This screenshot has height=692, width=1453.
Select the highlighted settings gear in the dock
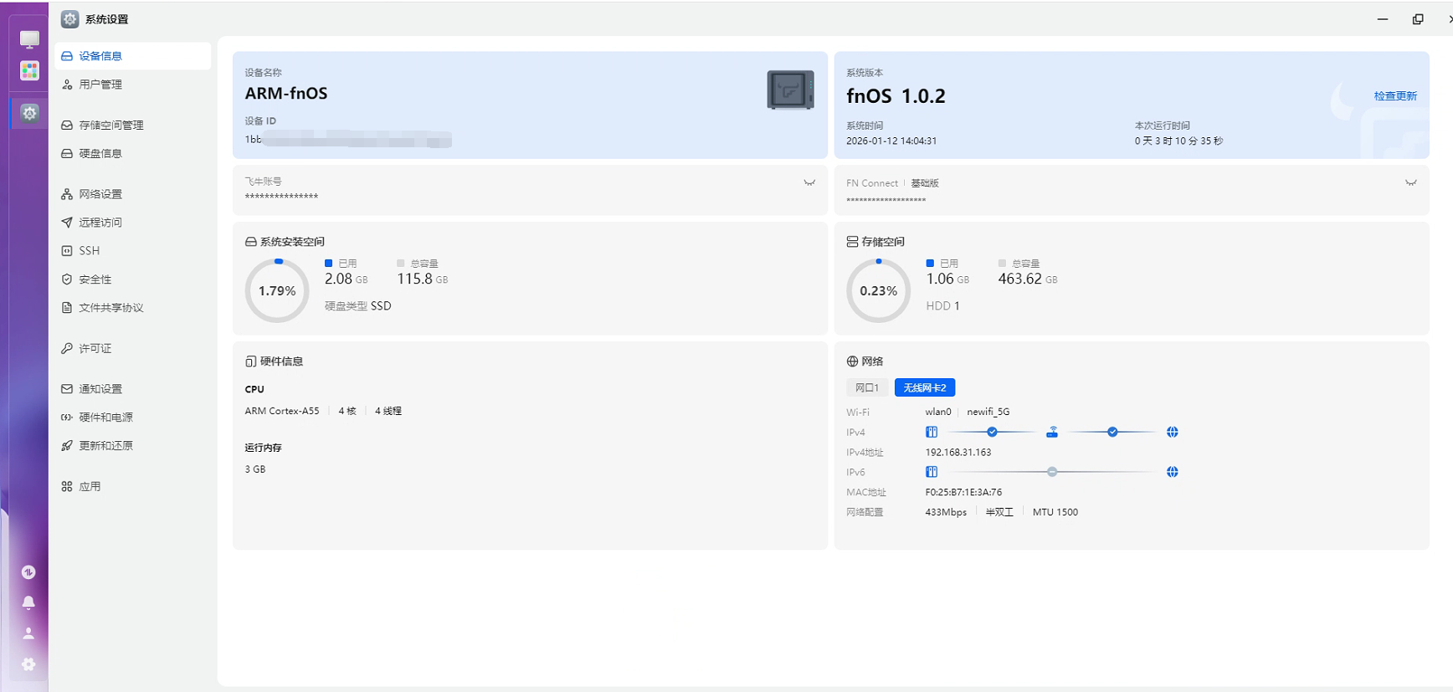(29, 113)
